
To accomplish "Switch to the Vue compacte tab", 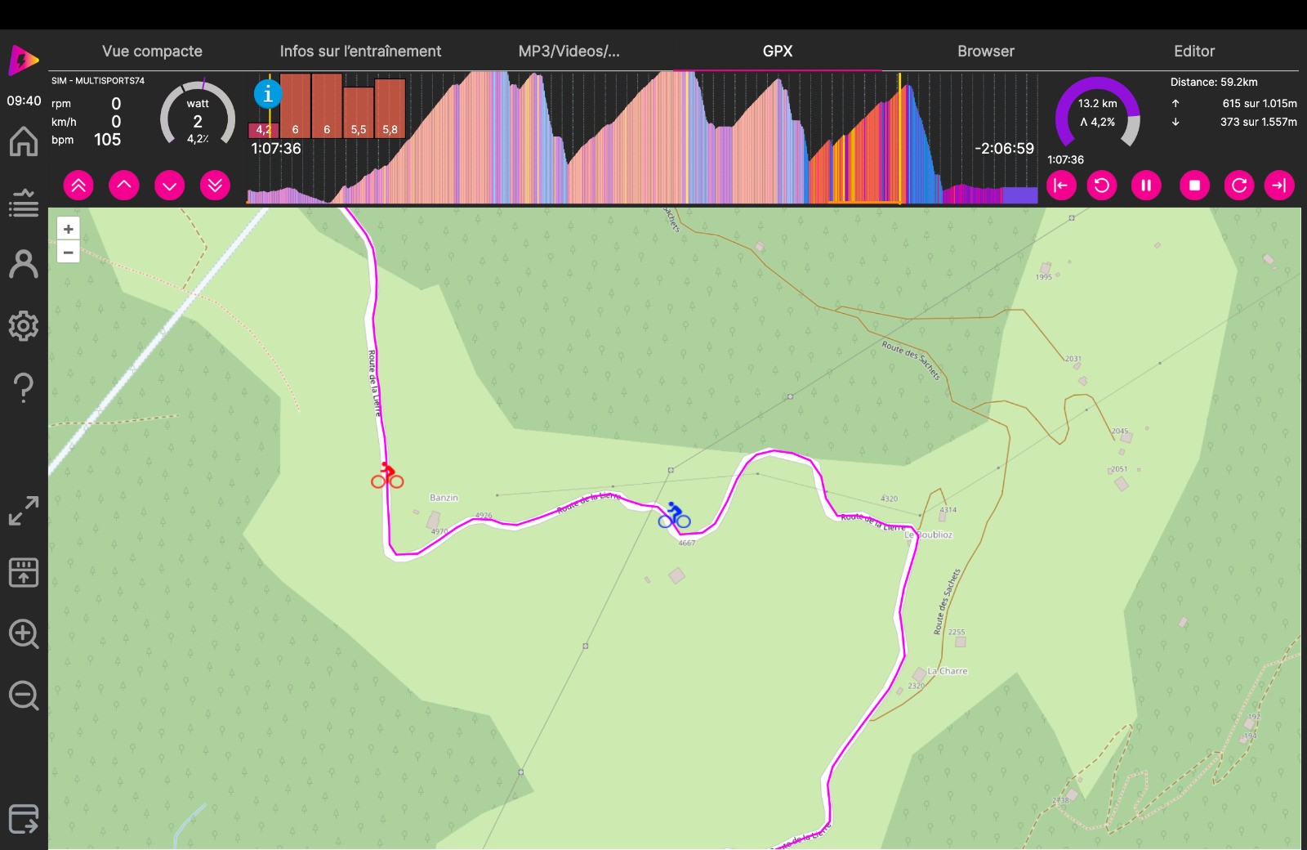I will (x=152, y=51).
